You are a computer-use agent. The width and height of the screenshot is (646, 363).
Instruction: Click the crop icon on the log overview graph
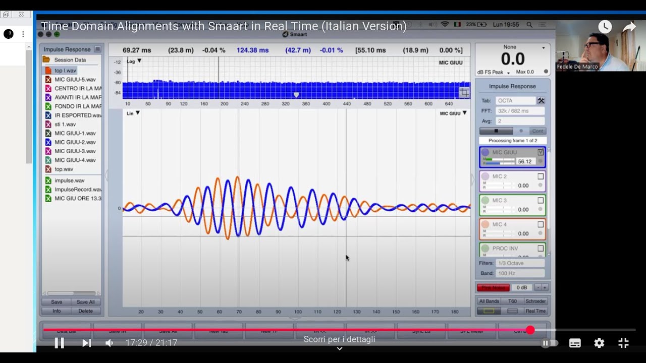point(464,92)
